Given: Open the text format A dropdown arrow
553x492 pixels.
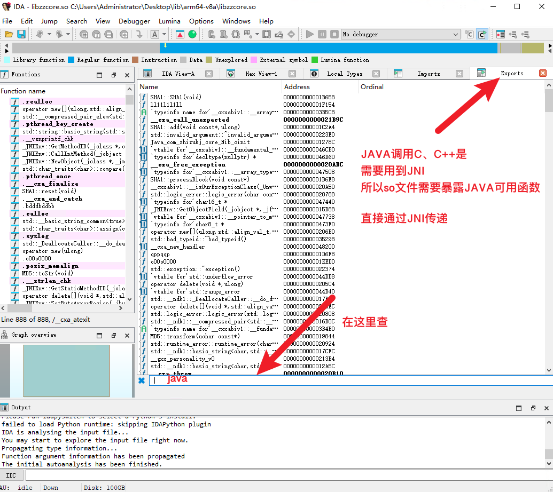Looking at the screenshot, I should coord(163,34).
